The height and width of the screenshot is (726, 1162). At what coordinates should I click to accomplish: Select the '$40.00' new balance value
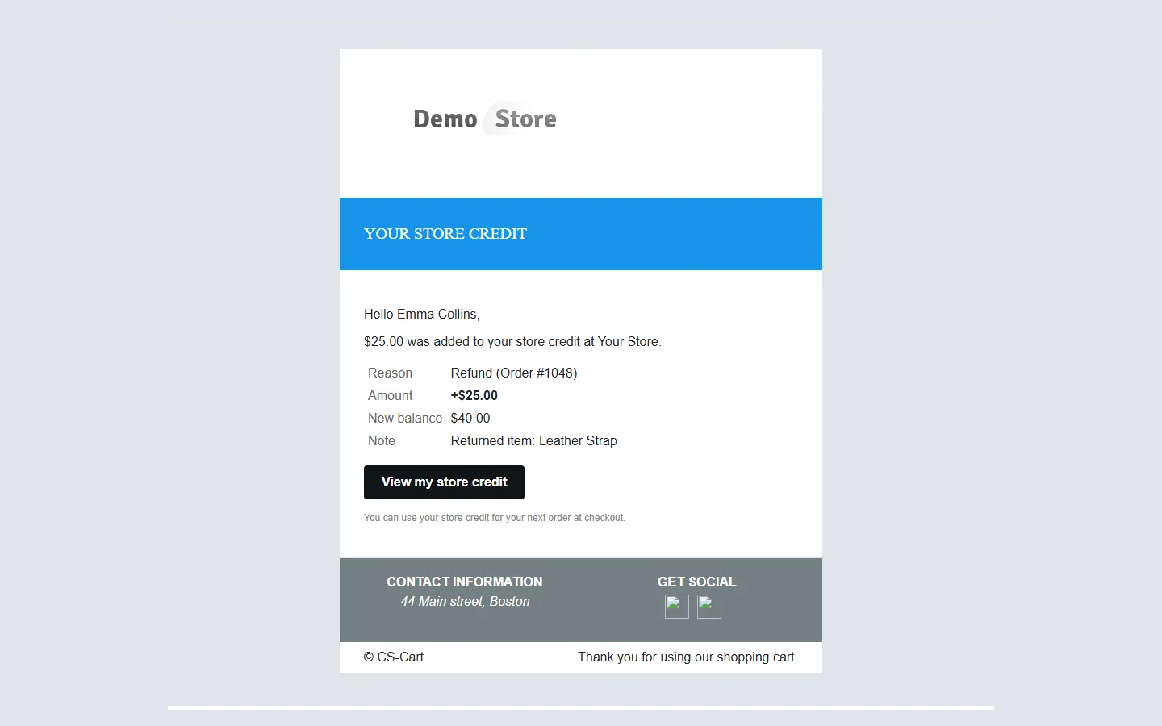point(470,419)
